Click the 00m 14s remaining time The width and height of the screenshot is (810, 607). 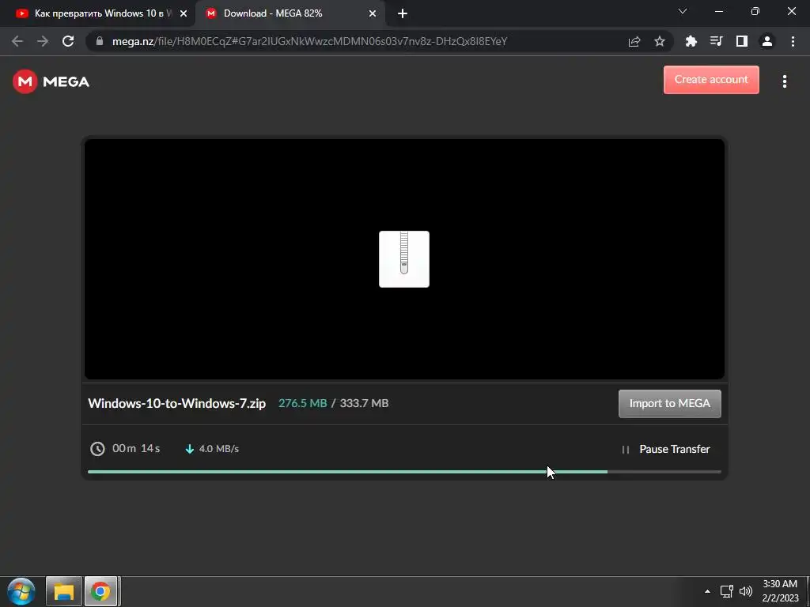[x=136, y=449]
